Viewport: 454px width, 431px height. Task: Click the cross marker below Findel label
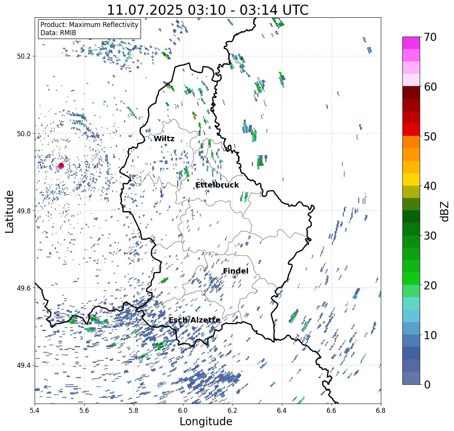click(x=235, y=277)
